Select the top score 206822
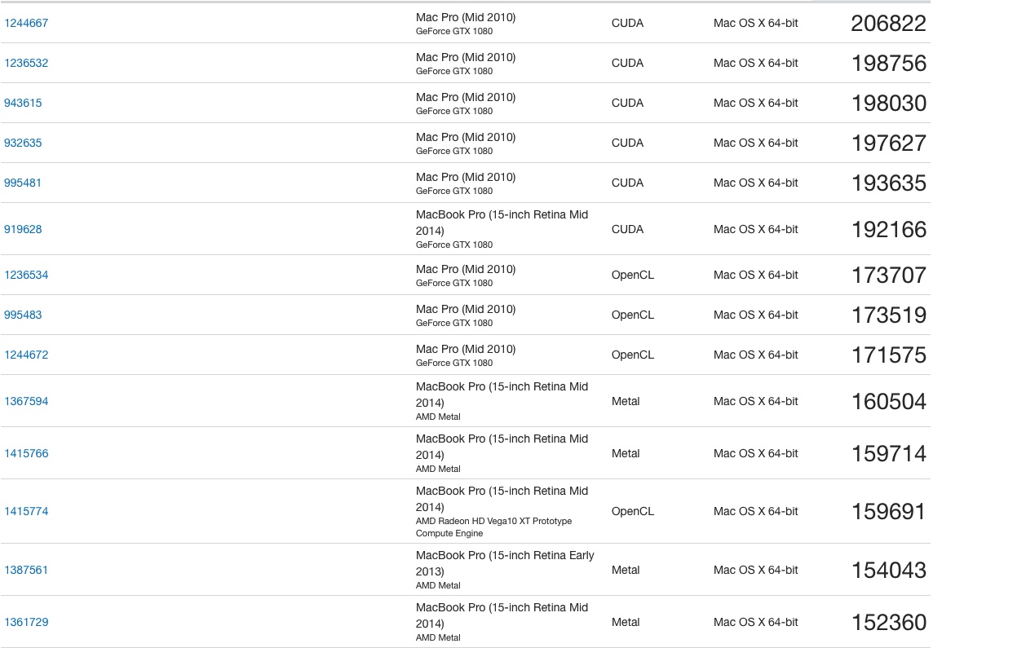1026x648 pixels. [x=888, y=24]
